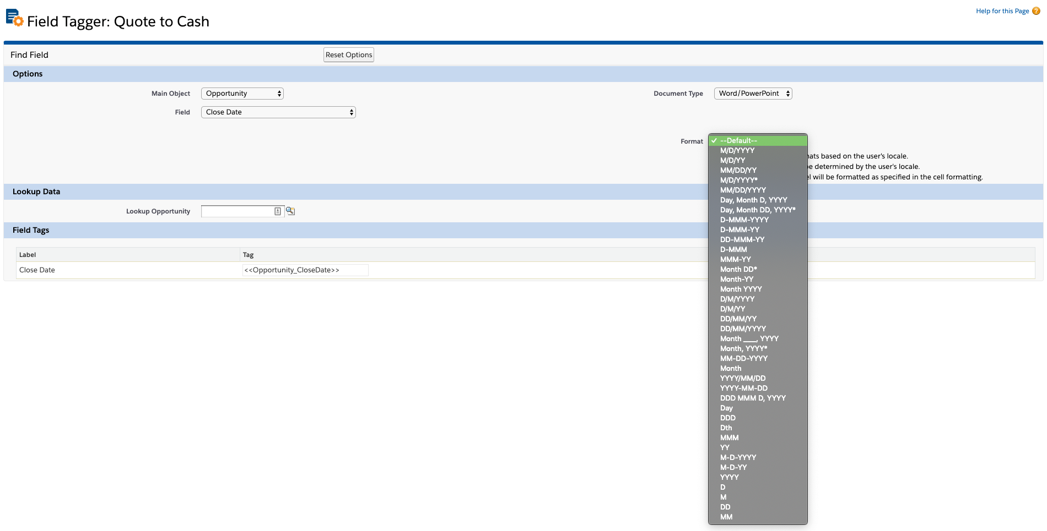Click the small icon inside Lookup Opportunity field
1047x531 pixels.
click(x=278, y=211)
